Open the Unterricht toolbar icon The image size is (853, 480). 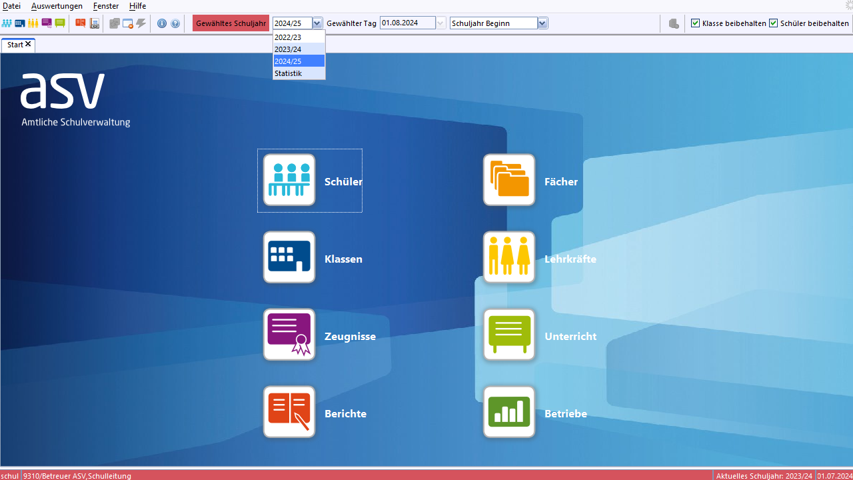click(60, 23)
